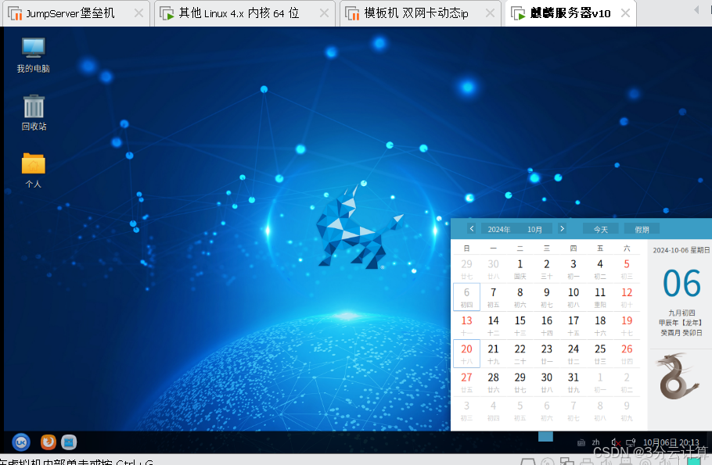Image resolution: width=712 pixels, height=465 pixels.
Task: Switch to 其他 Linux 4.x 内核 64 位 tab
Action: point(239,13)
